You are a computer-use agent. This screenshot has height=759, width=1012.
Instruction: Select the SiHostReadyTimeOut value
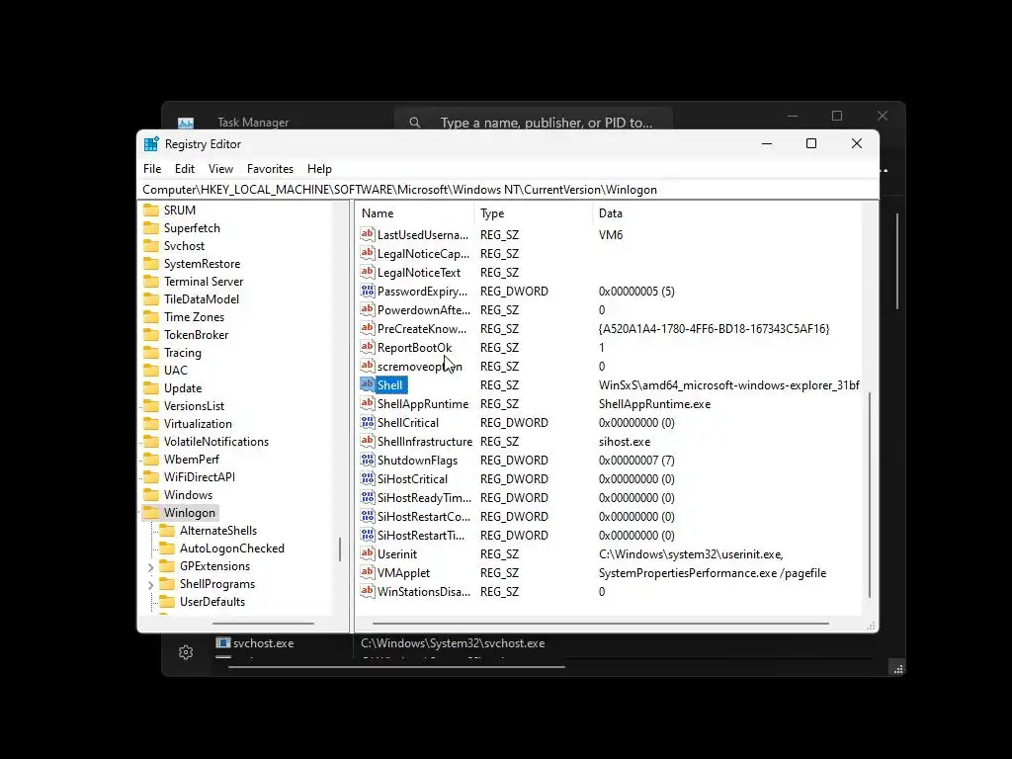coord(424,497)
